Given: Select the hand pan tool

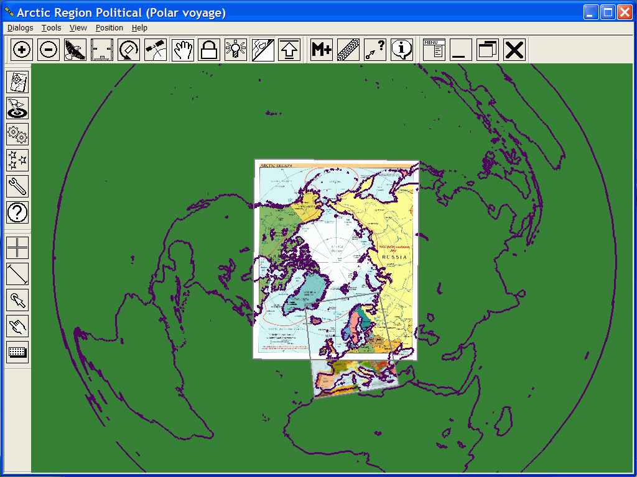Looking at the screenshot, I should (x=182, y=50).
